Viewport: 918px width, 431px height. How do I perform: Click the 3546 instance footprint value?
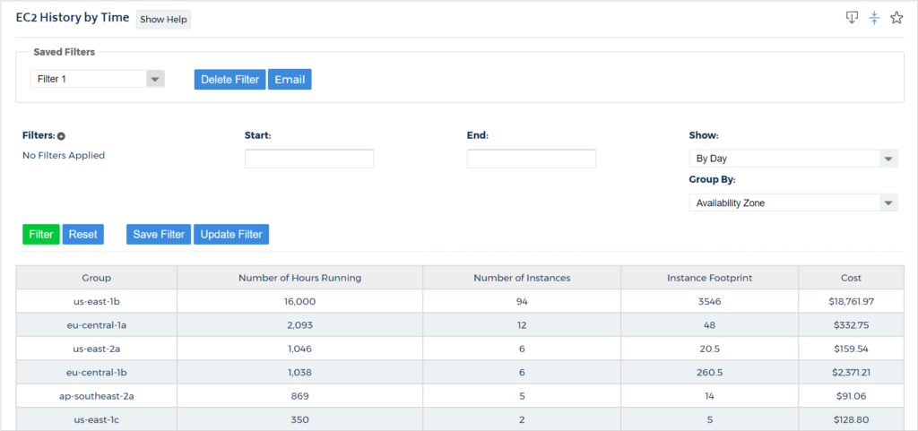point(710,302)
